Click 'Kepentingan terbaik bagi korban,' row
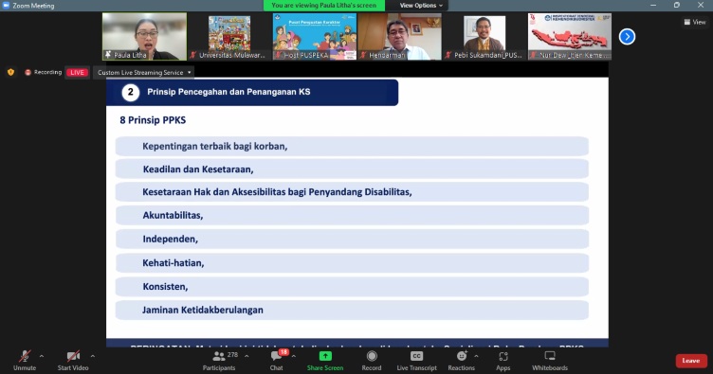This screenshot has width=713, height=374. (x=352, y=146)
